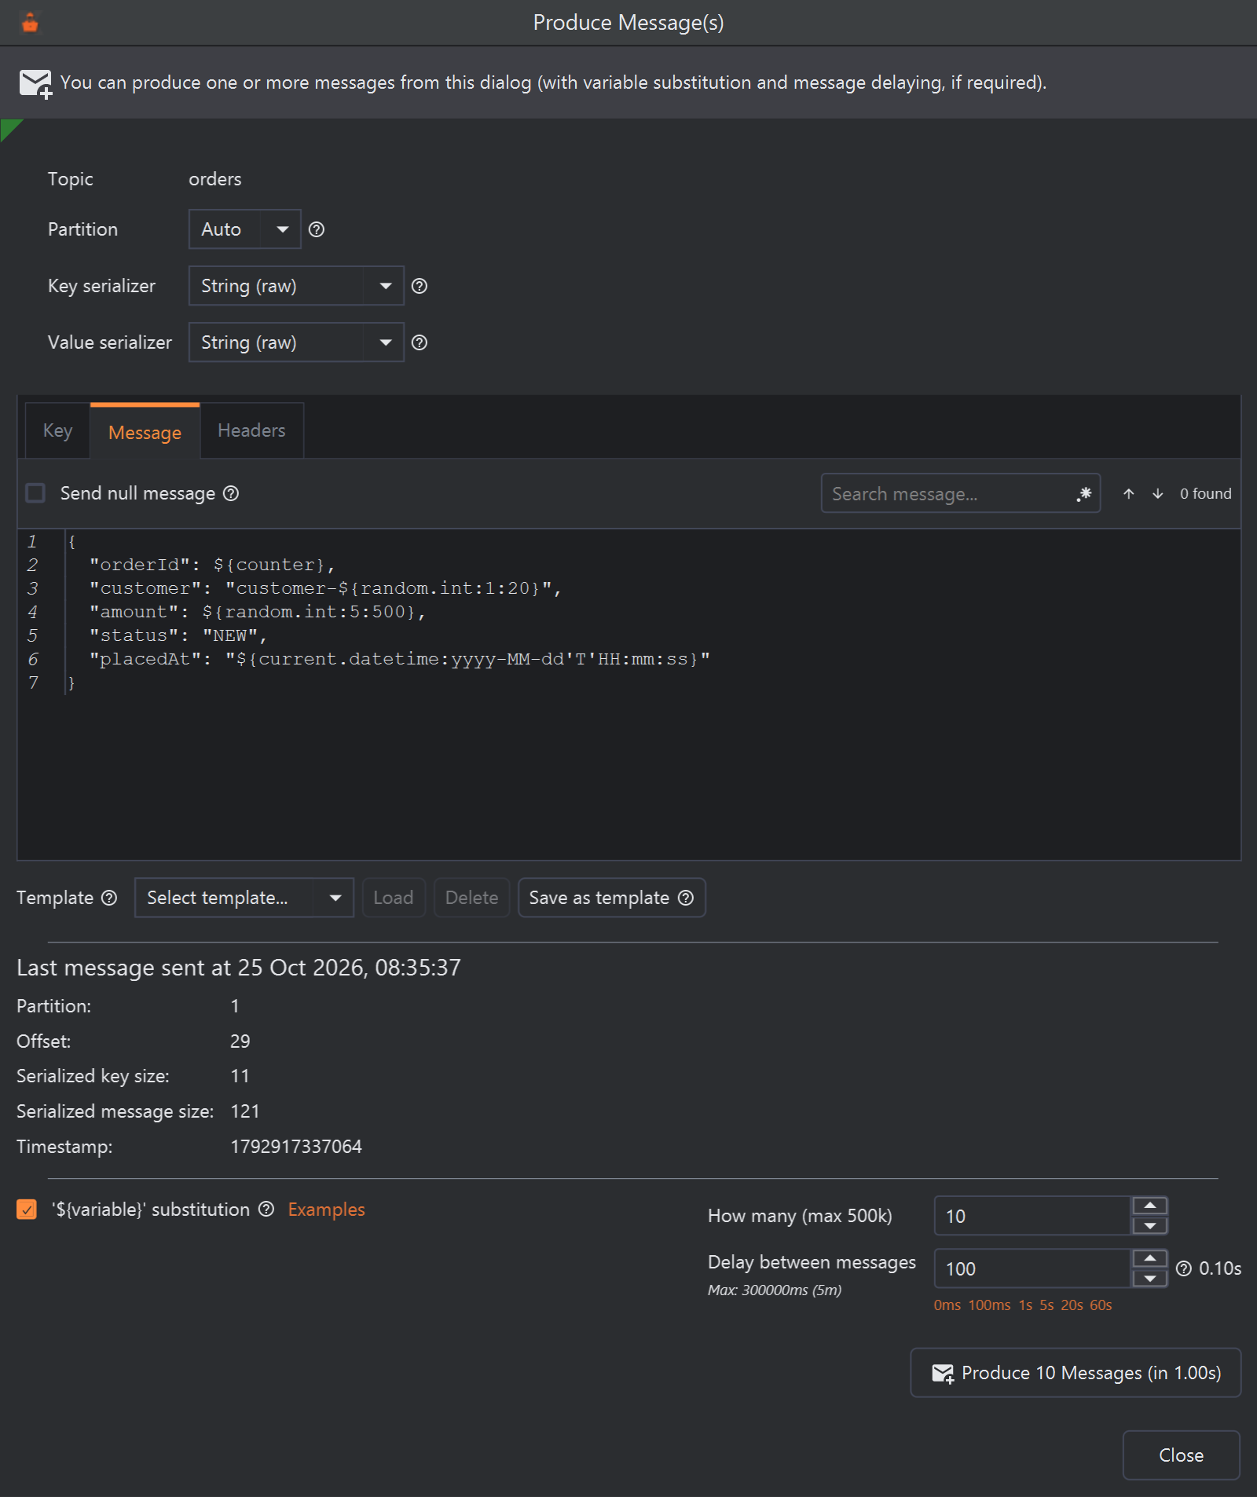Click the Delete template button

click(471, 898)
